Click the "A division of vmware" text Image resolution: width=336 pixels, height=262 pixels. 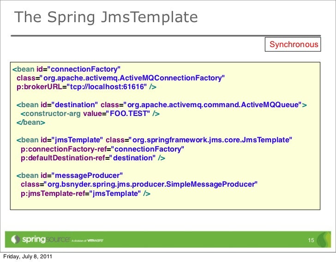point(87,241)
